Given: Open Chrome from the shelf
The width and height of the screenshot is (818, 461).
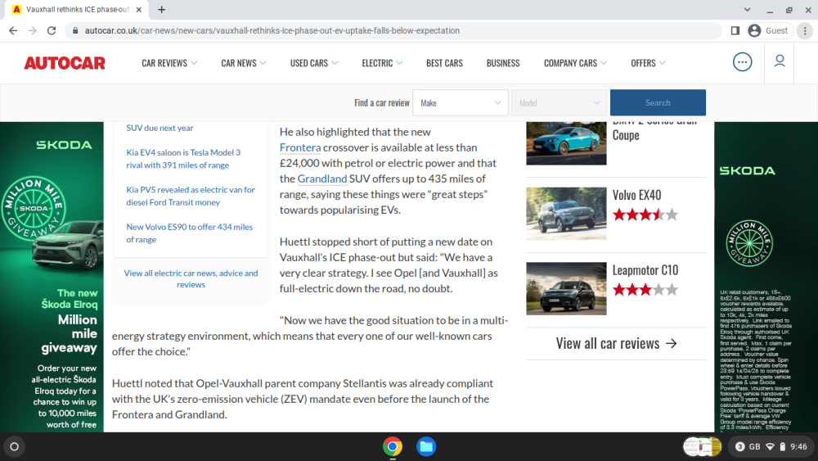Looking at the screenshot, I should [x=393, y=446].
